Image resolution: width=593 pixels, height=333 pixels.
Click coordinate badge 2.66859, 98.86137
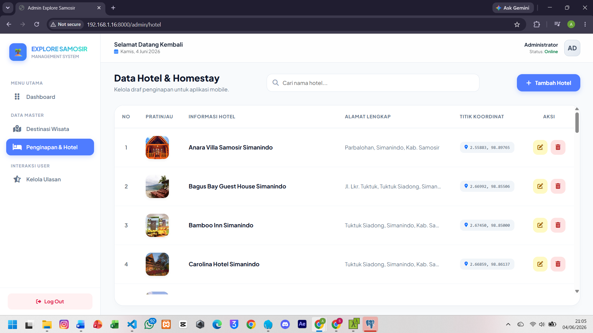click(x=487, y=264)
